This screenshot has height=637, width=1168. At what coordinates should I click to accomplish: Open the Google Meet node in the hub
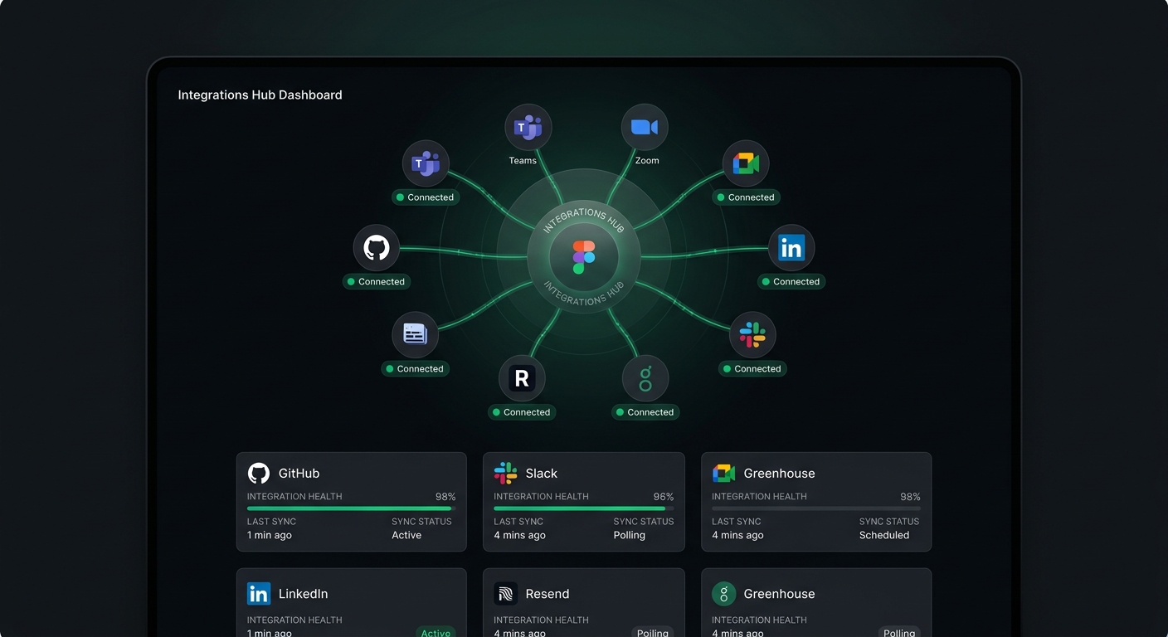pos(746,164)
